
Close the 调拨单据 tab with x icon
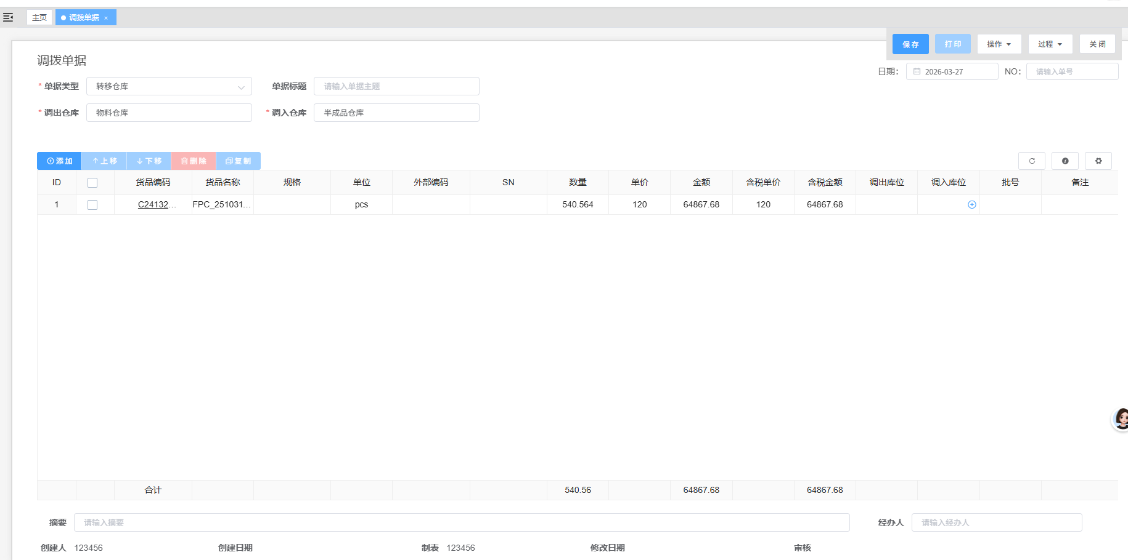click(x=106, y=18)
